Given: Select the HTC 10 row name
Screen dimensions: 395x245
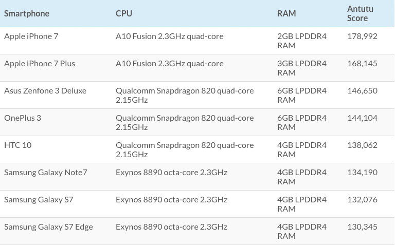Looking at the screenshot, I should click(18, 145).
